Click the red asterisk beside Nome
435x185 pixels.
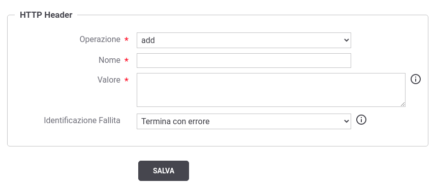click(x=126, y=60)
